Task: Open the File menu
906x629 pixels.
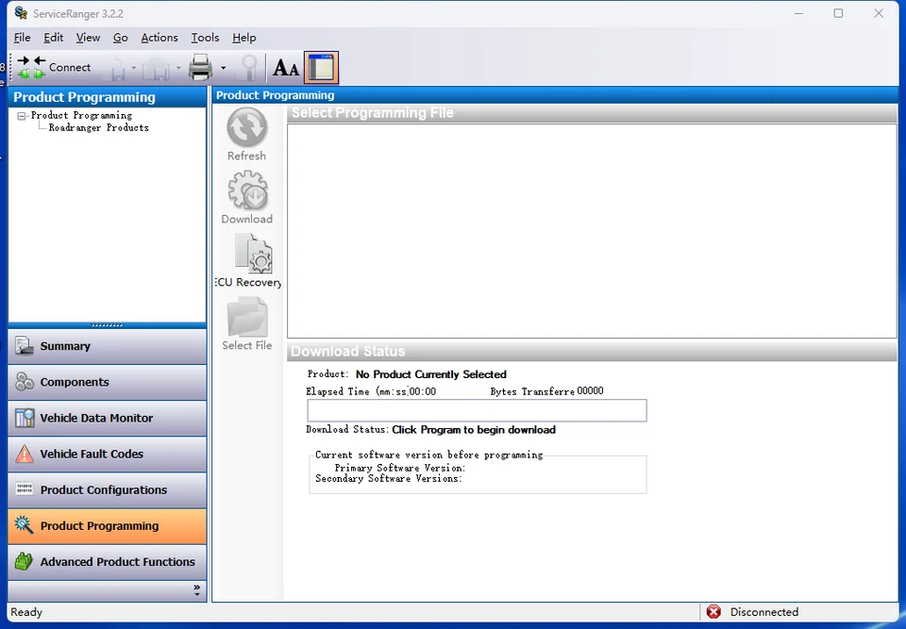Action: 22,38
